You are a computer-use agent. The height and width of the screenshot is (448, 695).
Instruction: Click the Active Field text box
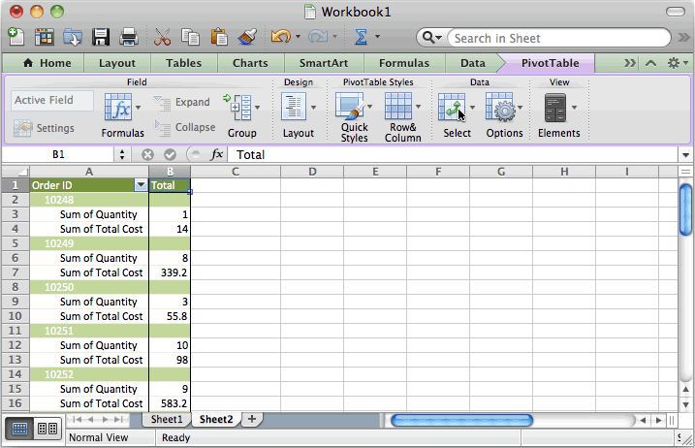click(52, 100)
